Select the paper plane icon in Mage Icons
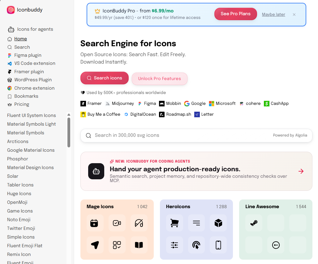The width and height of the screenshot is (318, 264). coord(95,245)
